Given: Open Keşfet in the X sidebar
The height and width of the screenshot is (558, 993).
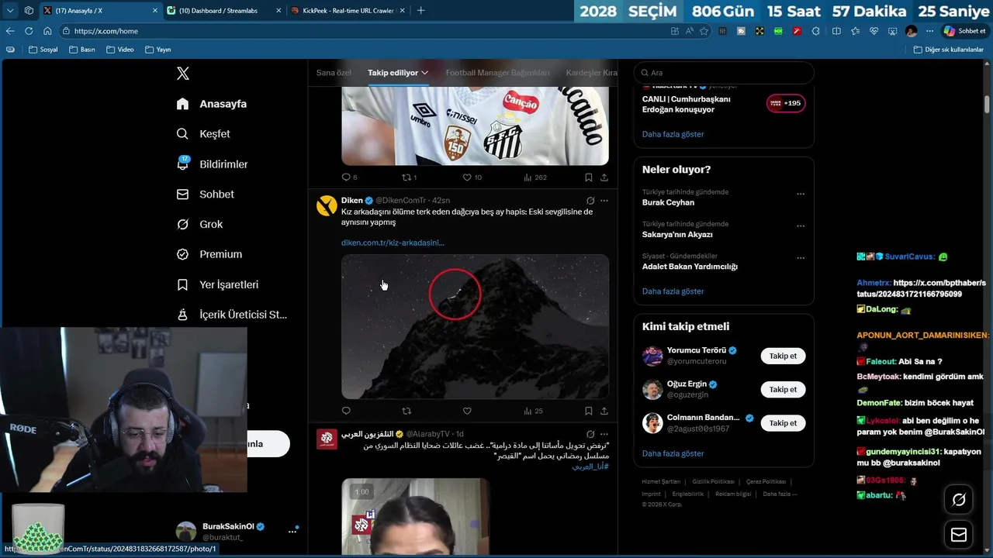Looking at the screenshot, I should point(203,134).
